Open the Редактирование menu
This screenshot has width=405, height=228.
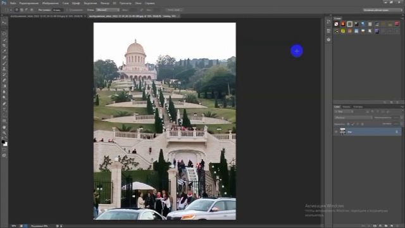pyautogui.click(x=29, y=3)
